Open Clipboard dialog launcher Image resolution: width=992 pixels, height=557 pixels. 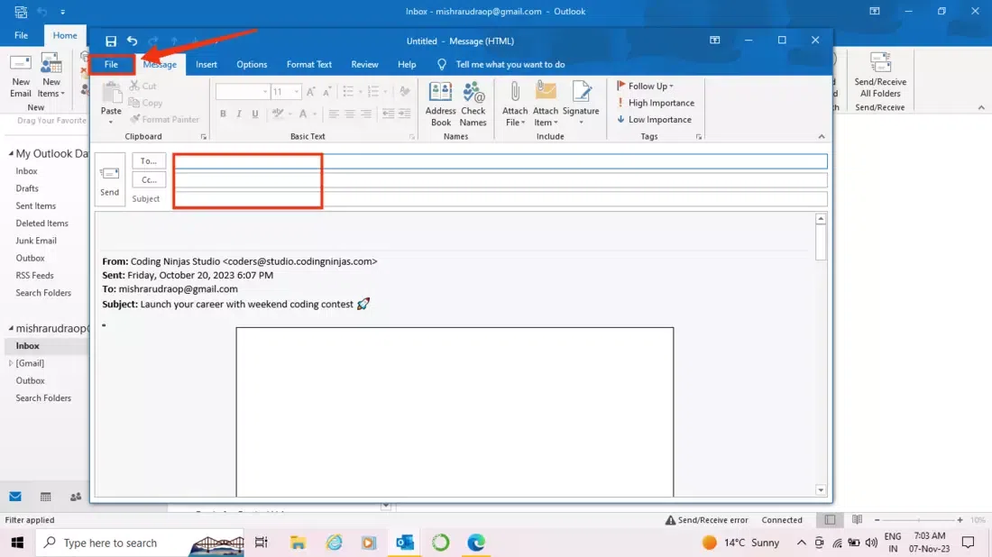(203, 137)
